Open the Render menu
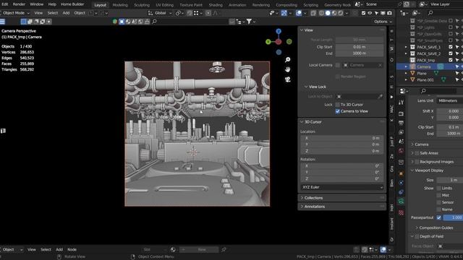Viewport: 463px width, 260px height. 19,4
